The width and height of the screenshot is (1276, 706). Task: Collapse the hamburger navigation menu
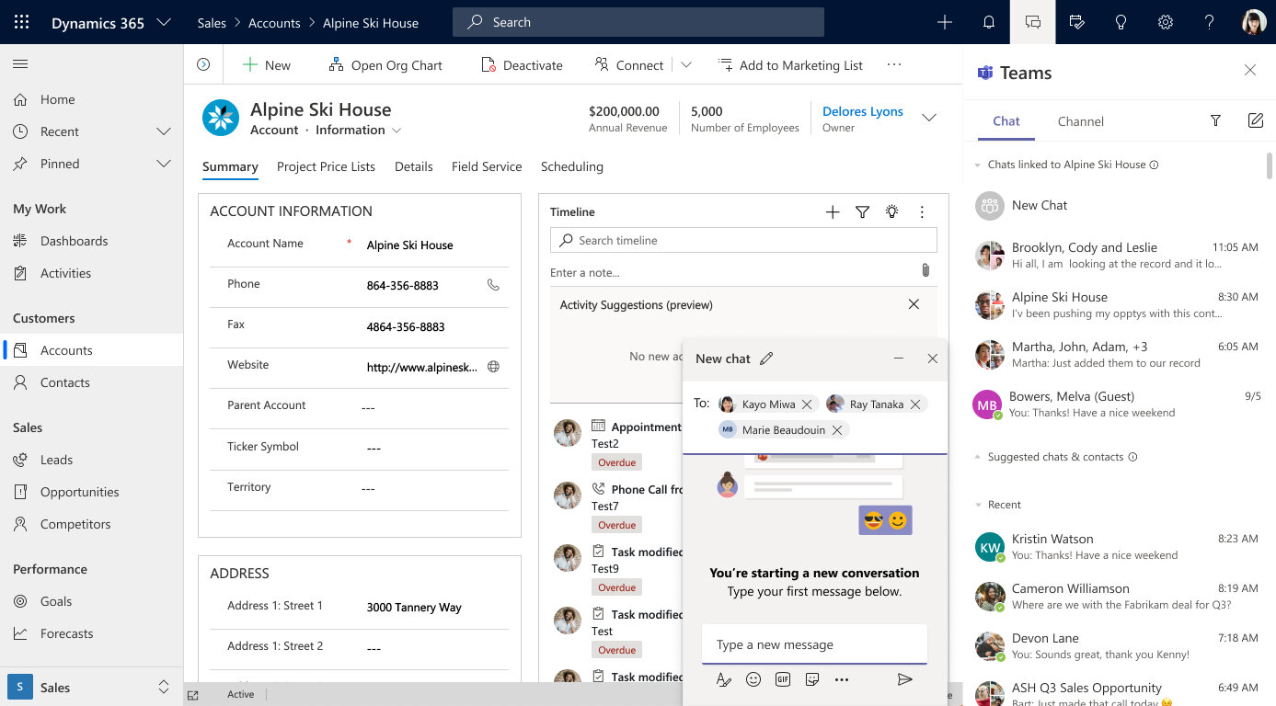coord(20,63)
